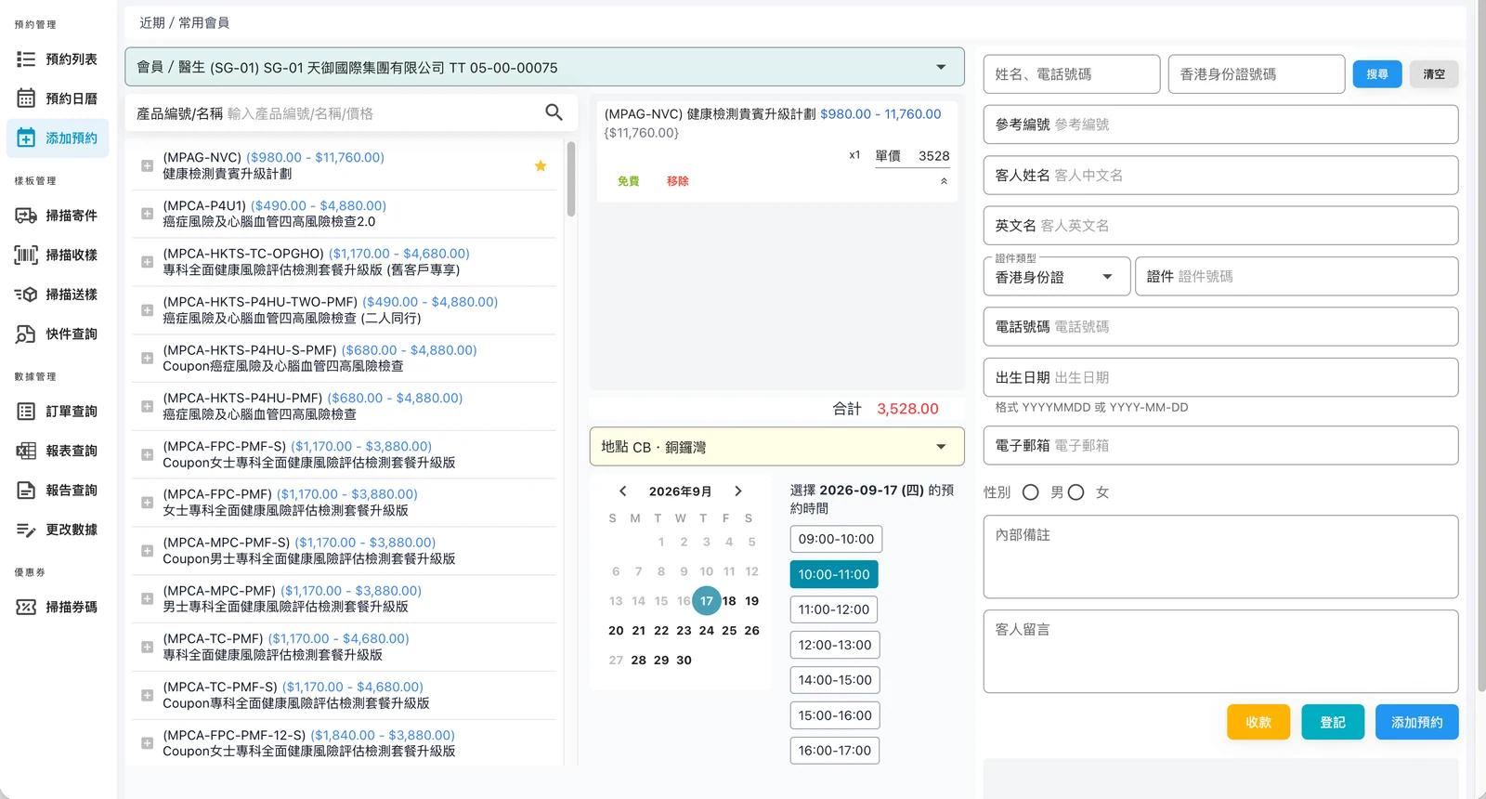Select the 14:00-15:00 time slot

tap(835, 680)
